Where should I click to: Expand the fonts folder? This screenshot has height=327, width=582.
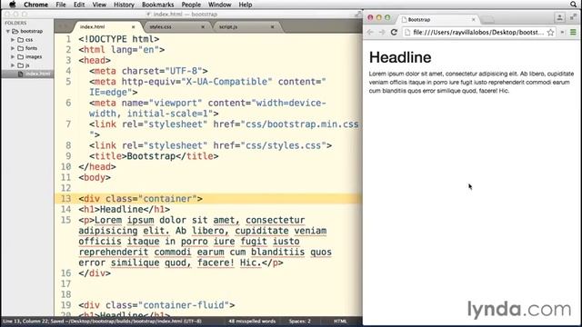tap(13, 48)
